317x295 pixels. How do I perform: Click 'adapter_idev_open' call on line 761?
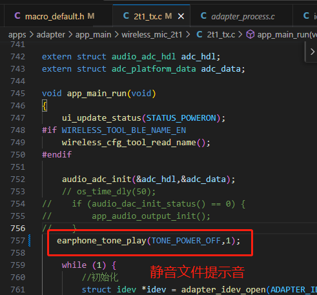223,290
